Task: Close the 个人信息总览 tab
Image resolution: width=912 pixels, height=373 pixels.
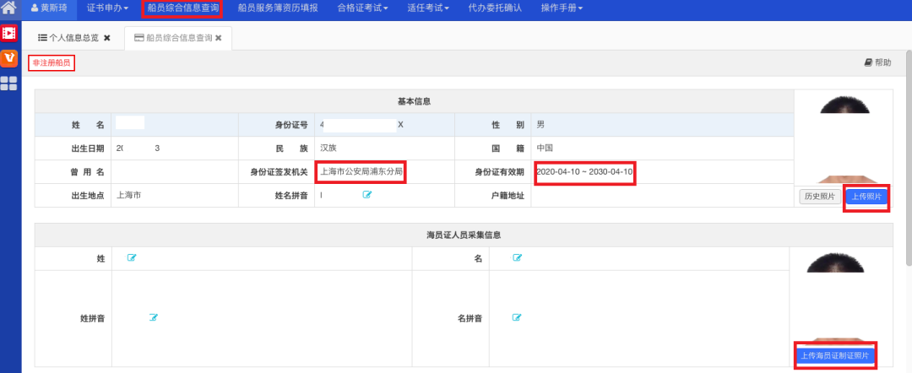Action: coord(107,38)
